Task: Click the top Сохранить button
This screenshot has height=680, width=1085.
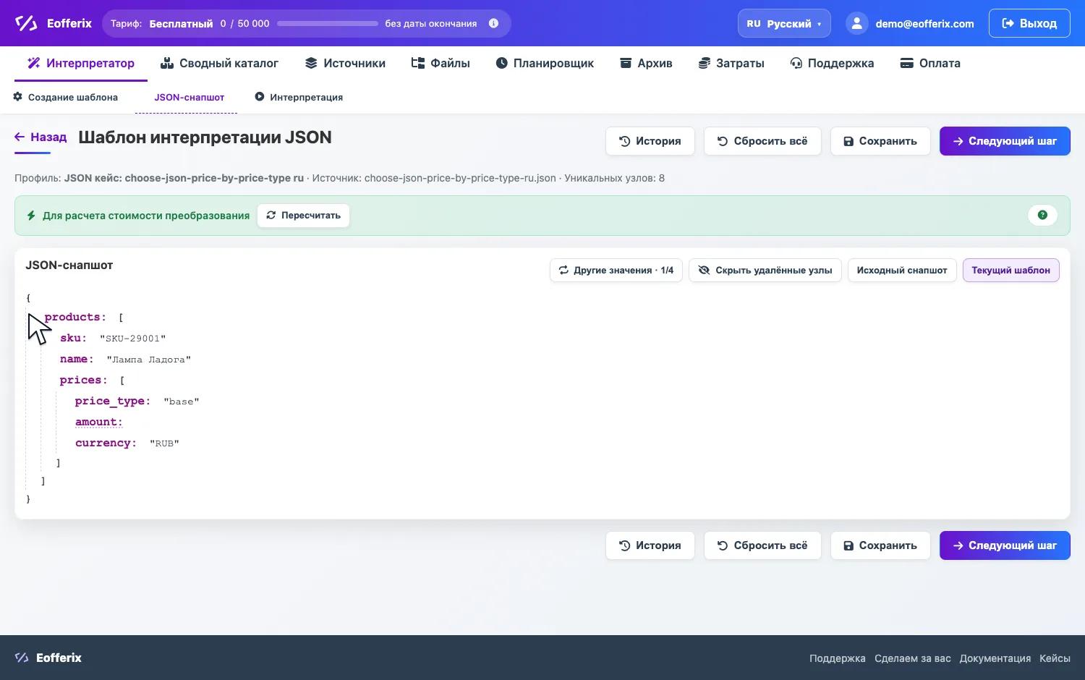Action: (880, 141)
